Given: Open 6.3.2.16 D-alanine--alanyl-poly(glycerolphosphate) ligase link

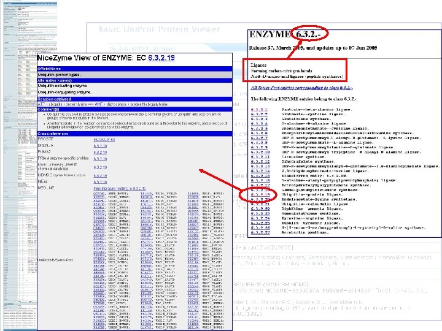Looking at the screenshot, I should pyautogui.click(x=260, y=180).
